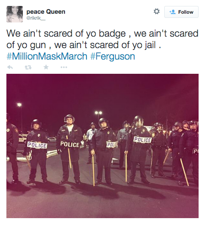Click the reply arrow icon under the tweet
This screenshot has height=225, width=205.
tap(10, 67)
